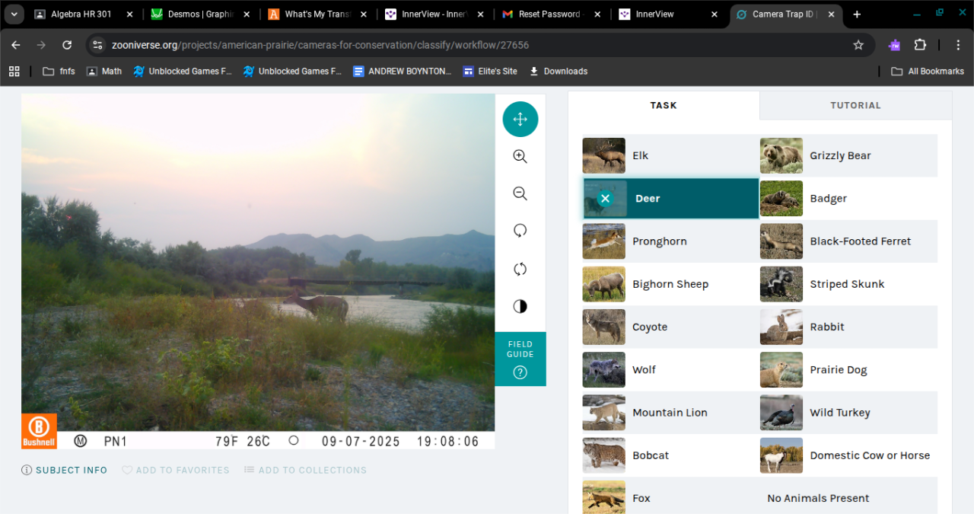
Task: Switch to the Task tab
Action: [664, 105]
